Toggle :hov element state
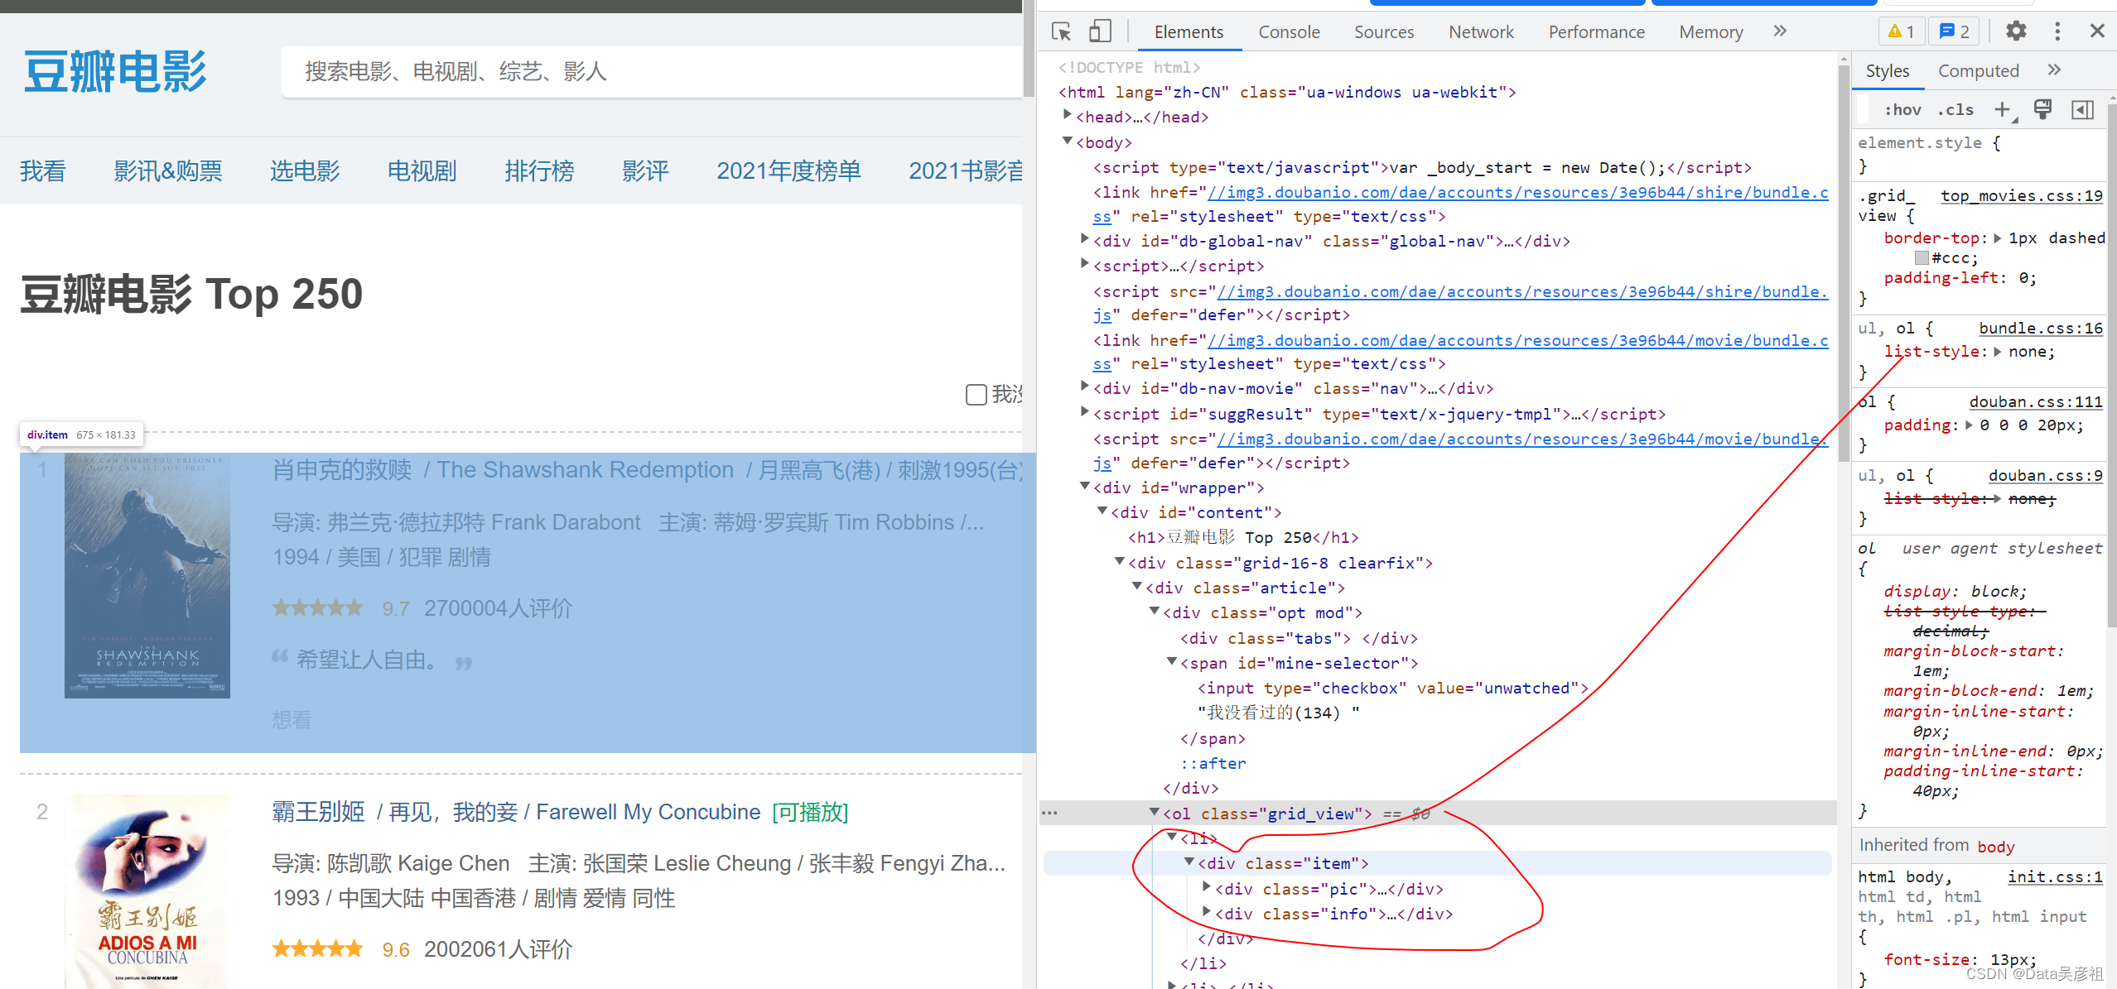The width and height of the screenshot is (2117, 989). pyautogui.click(x=1902, y=109)
